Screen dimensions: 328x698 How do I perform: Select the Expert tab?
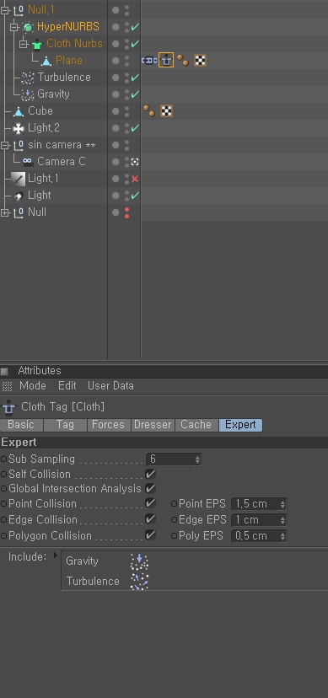240,425
